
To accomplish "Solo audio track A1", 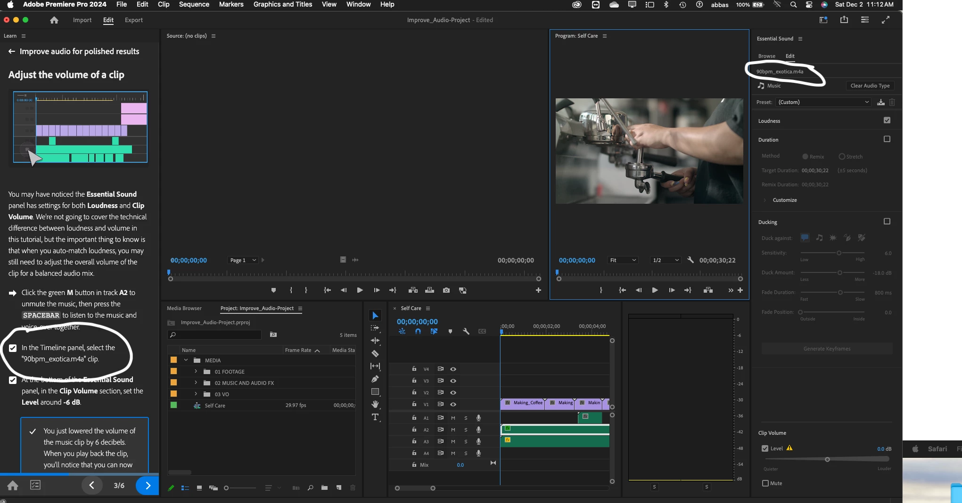I will [x=466, y=418].
